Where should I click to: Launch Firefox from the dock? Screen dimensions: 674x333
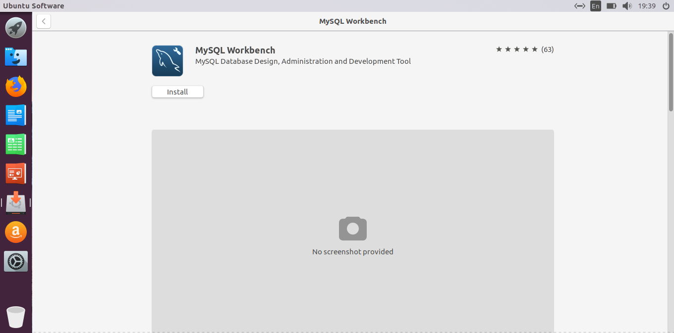[16, 86]
